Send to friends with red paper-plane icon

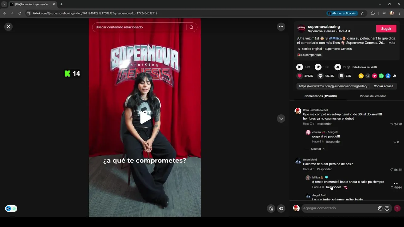(375, 76)
